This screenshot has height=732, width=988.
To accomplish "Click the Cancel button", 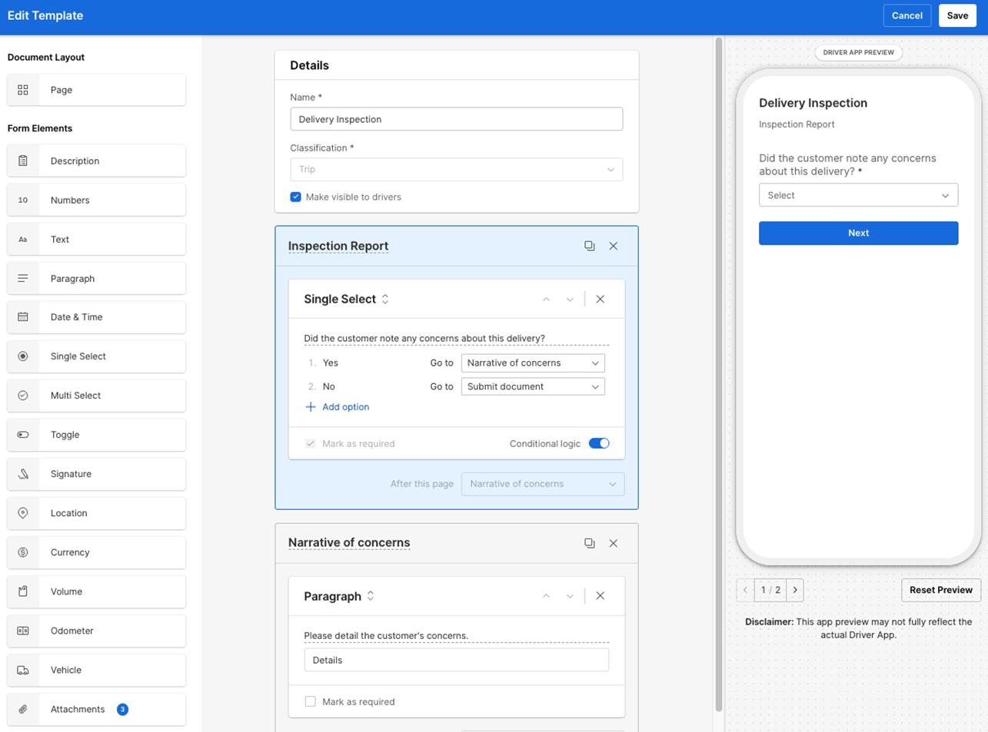I will 907,15.
